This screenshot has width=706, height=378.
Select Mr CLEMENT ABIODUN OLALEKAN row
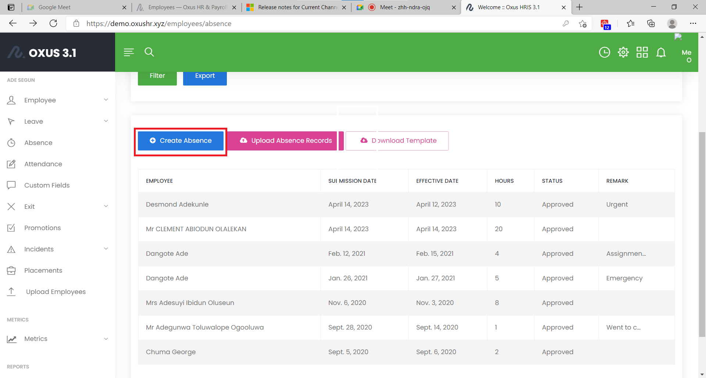[x=406, y=229]
